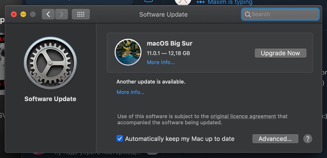Open More info link under Another update
The height and width of the screenshot is (158, 327).
130,92
